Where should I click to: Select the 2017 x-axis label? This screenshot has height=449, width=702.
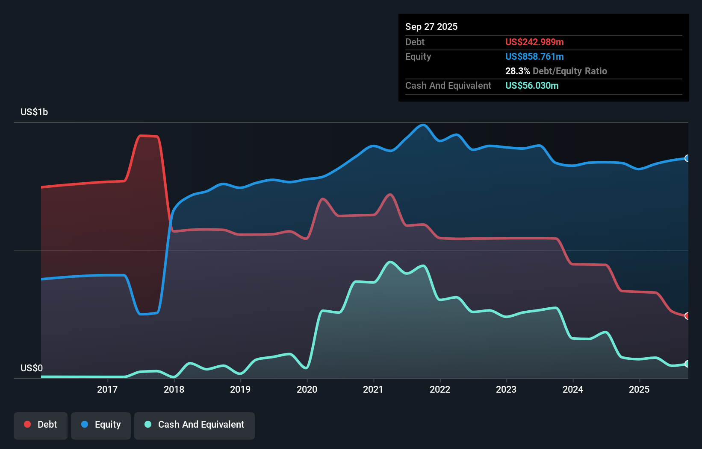(107, 389)
